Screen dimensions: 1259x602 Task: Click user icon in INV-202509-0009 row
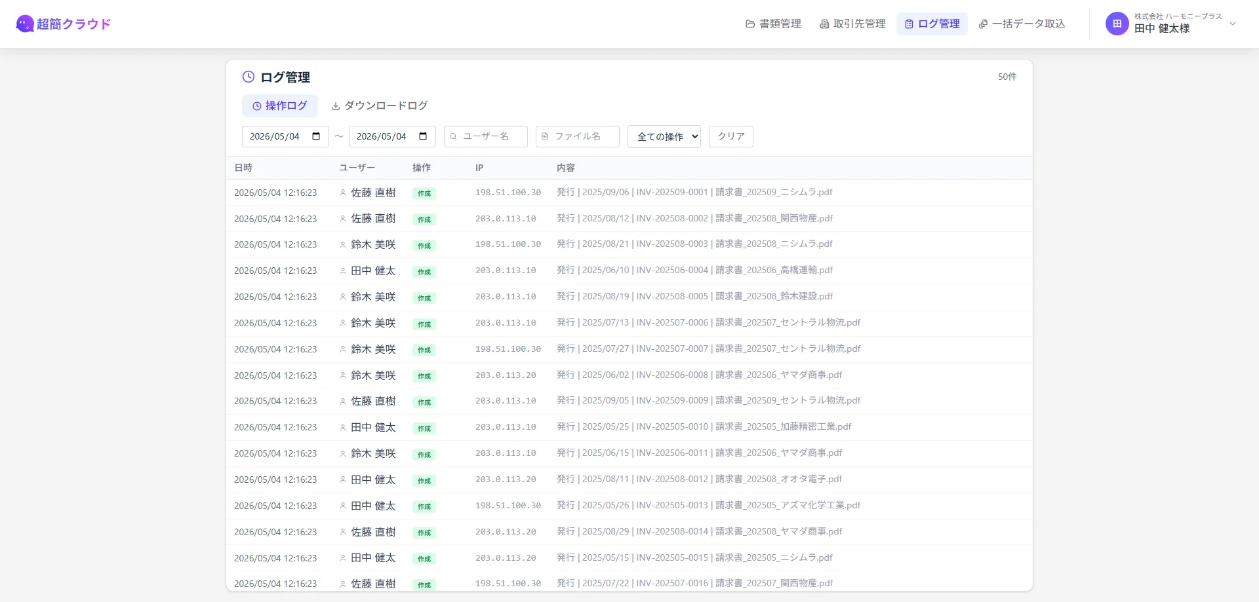[x=343, y=402]
